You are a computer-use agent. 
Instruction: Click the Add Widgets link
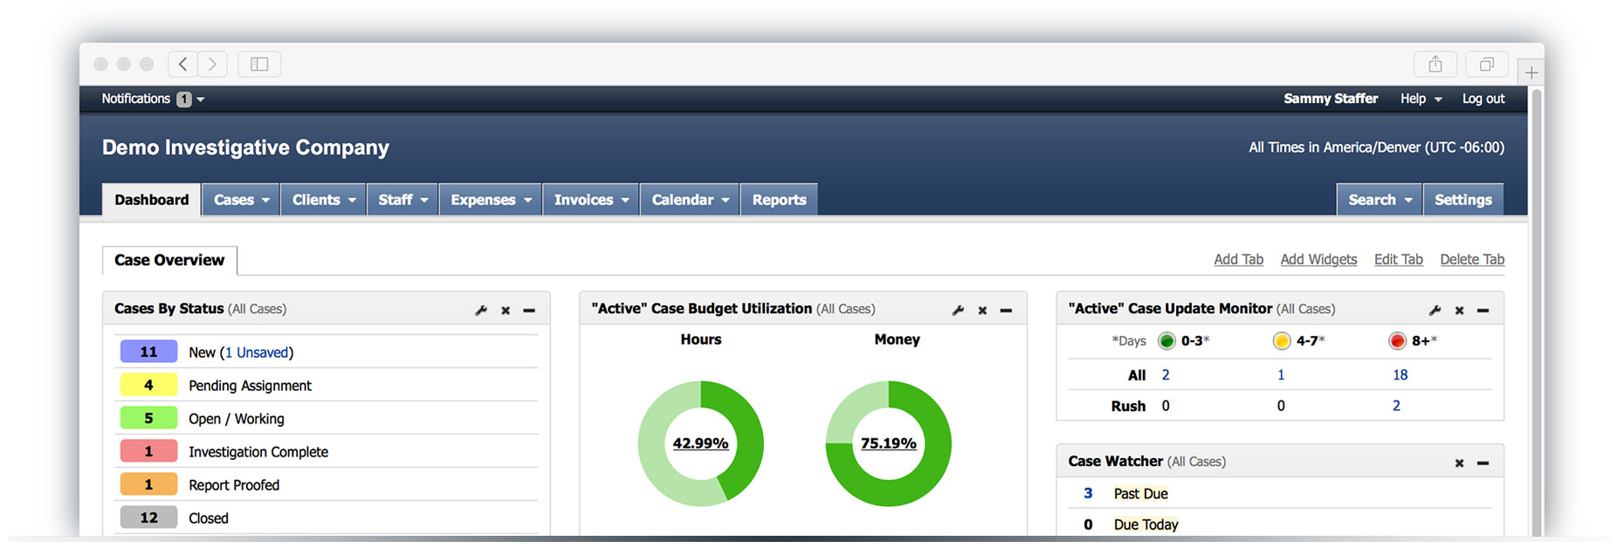[1318, 259]
